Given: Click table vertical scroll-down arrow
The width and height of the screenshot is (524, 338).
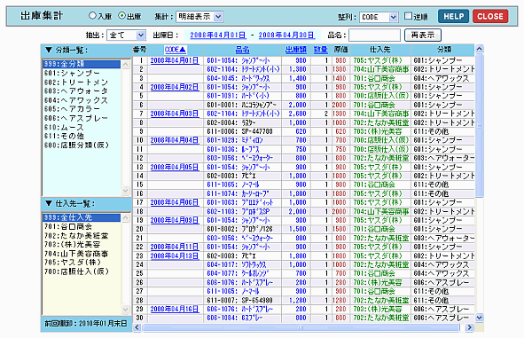Looking at the screenshot, I should click(x=479, y=318).
